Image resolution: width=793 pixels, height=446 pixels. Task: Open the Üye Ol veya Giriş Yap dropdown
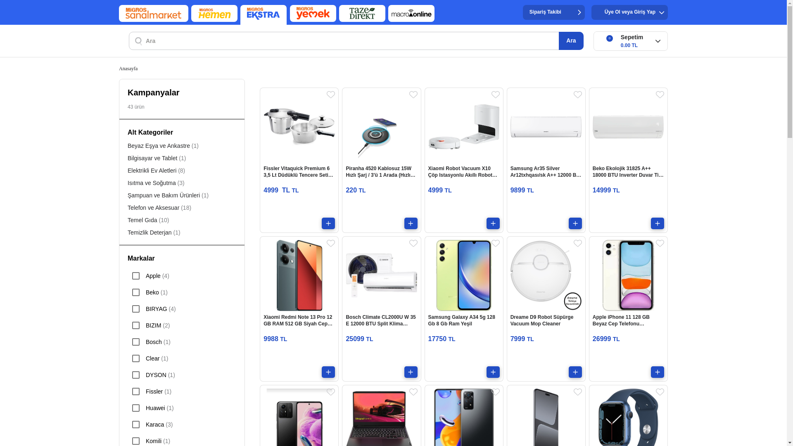629,12
